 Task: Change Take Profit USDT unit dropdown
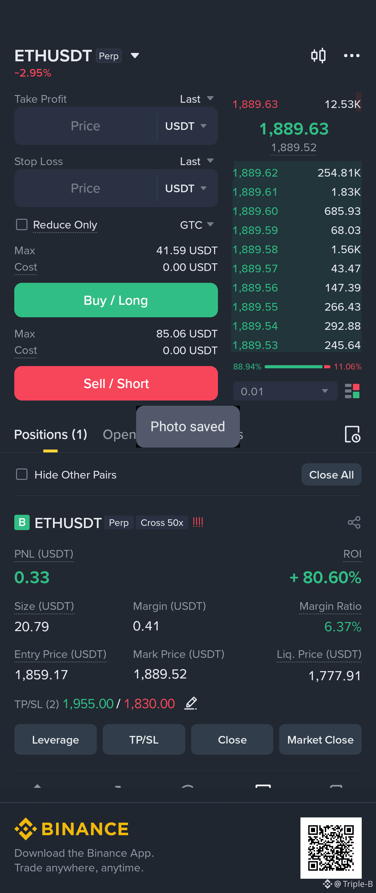point(186,126)
